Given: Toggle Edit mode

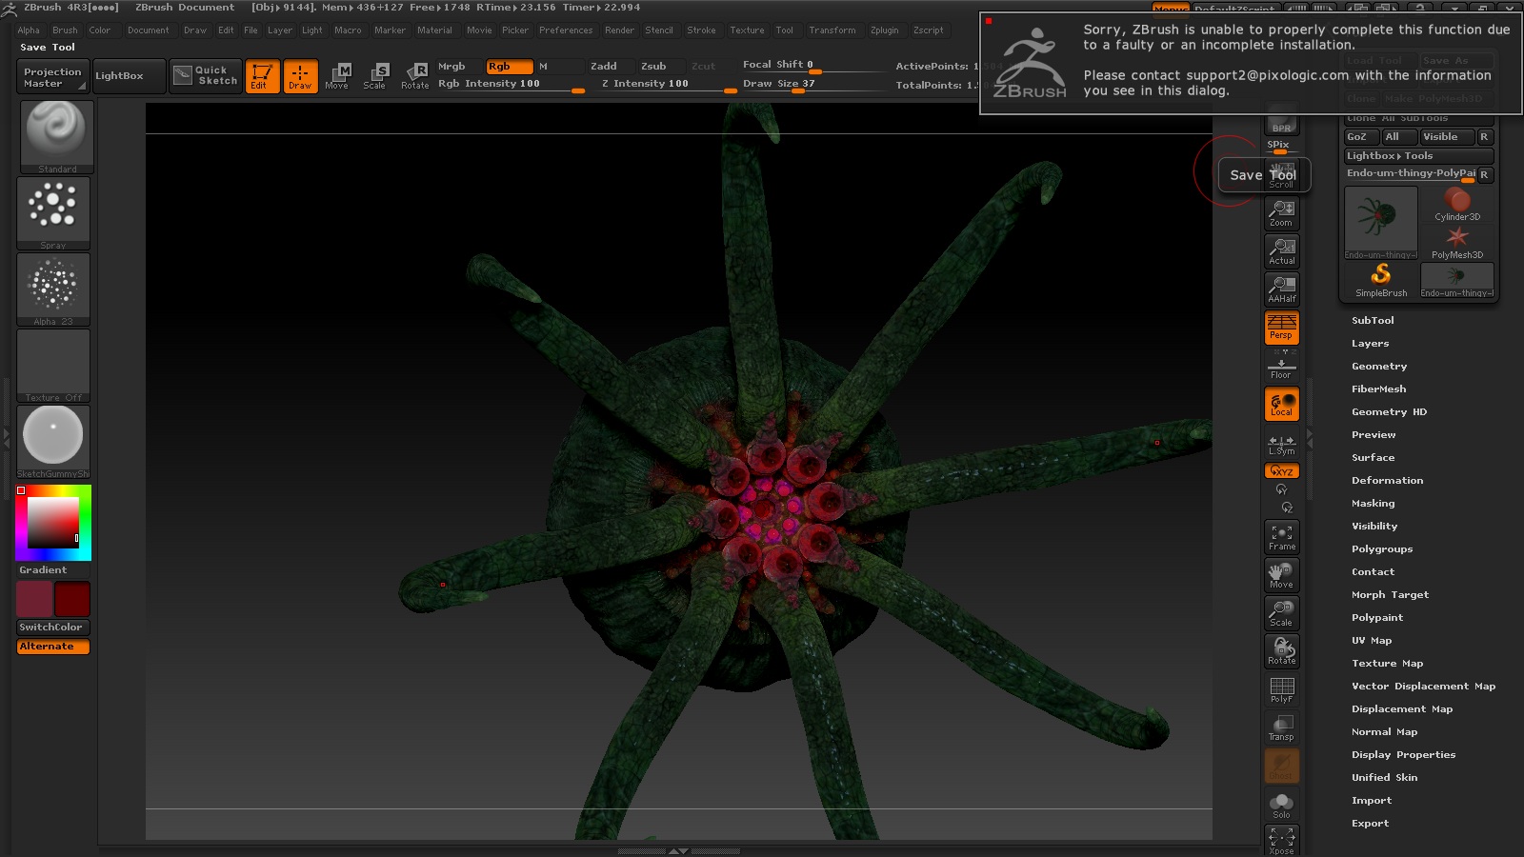Looking at the screenshot, I should click(x=262, y=76).
